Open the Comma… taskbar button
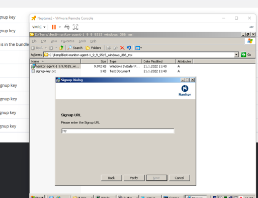Viewport: 258px width, 198px height. pyautogui.click(x=173, y=197)
